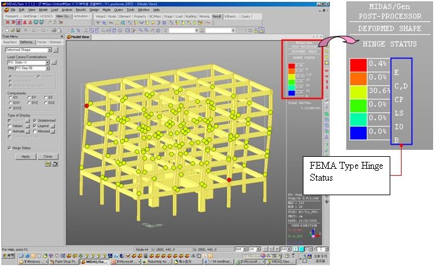The image size is (435, 267).
Task: Click the yellow folder icon below Close button
Action: pyautogui.click(x=48, y=164)
